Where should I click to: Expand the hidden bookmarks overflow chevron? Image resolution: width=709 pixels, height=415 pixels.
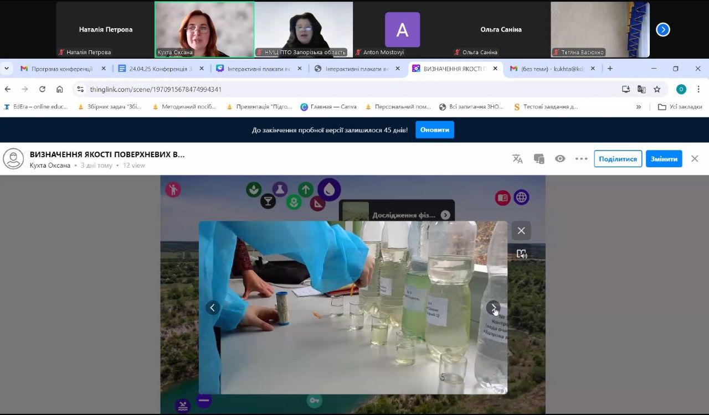pyautogui.click(x=639, y=107)
